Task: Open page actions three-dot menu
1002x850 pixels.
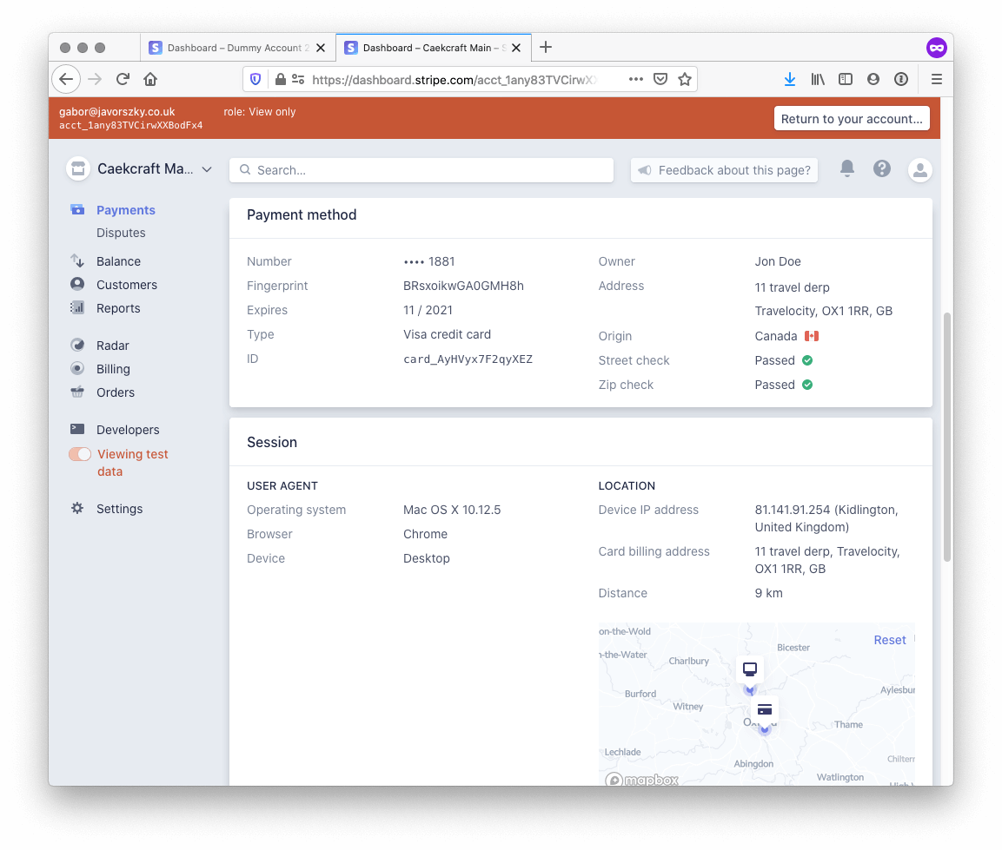Action: point(635,79)
